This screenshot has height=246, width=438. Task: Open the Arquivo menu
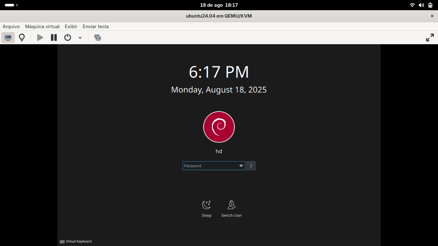click(x=11, y=27)
